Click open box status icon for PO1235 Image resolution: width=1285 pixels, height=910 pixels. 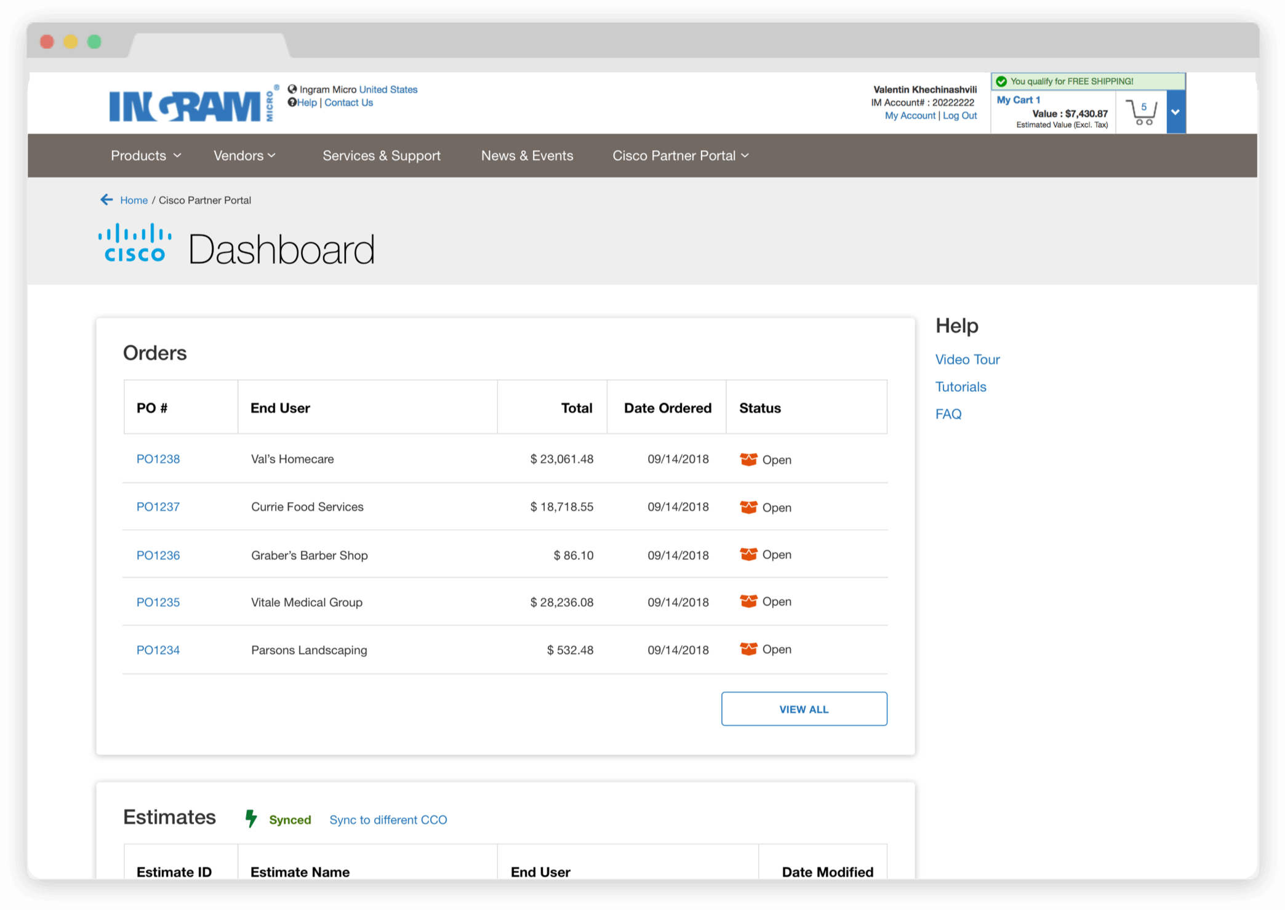[x=748, y=602]
